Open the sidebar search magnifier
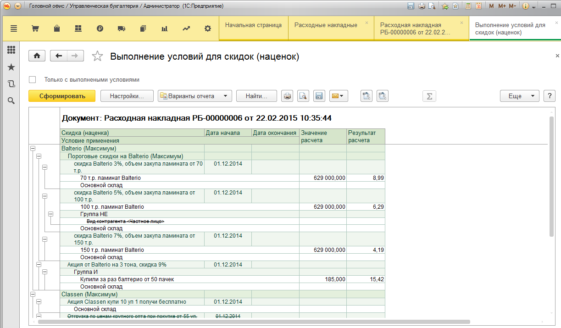 click(11, 100)
